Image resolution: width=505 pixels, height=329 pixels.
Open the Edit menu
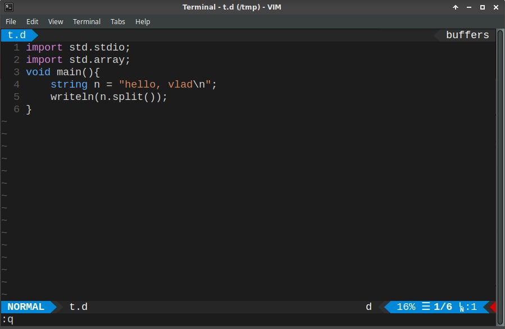coord(32,21)
